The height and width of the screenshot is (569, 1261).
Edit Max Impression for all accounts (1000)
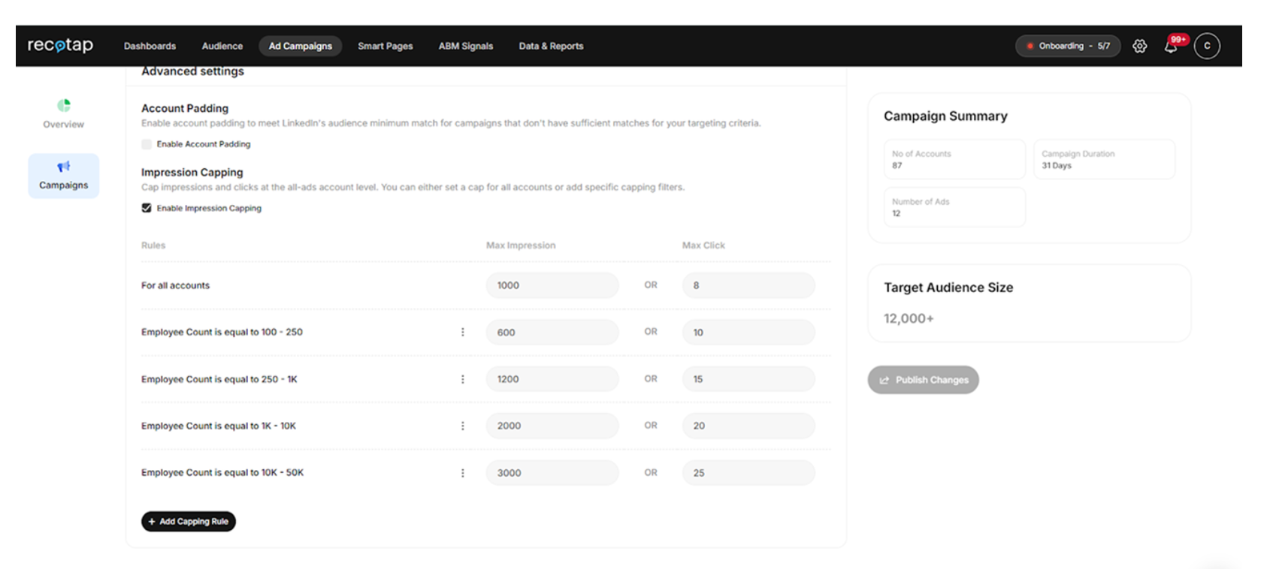[x=552, y=285]
